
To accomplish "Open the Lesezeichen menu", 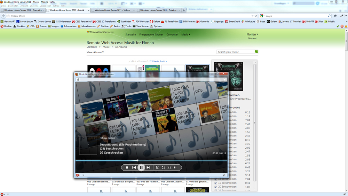I will click(45, 6).
